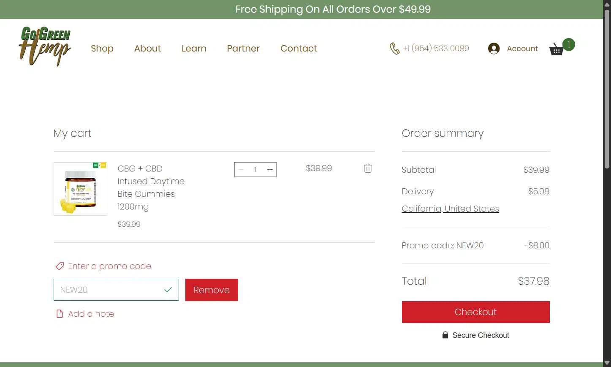
Task: Click the green checkmark in promo field
Action: pyautogui.click(x=168, y=290)
